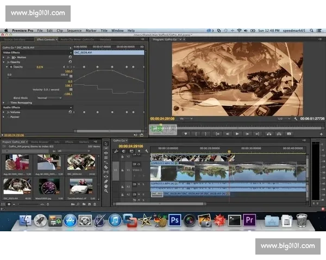
Task: Launch Photoshop from the dock
Action: [x=174, y=220]
